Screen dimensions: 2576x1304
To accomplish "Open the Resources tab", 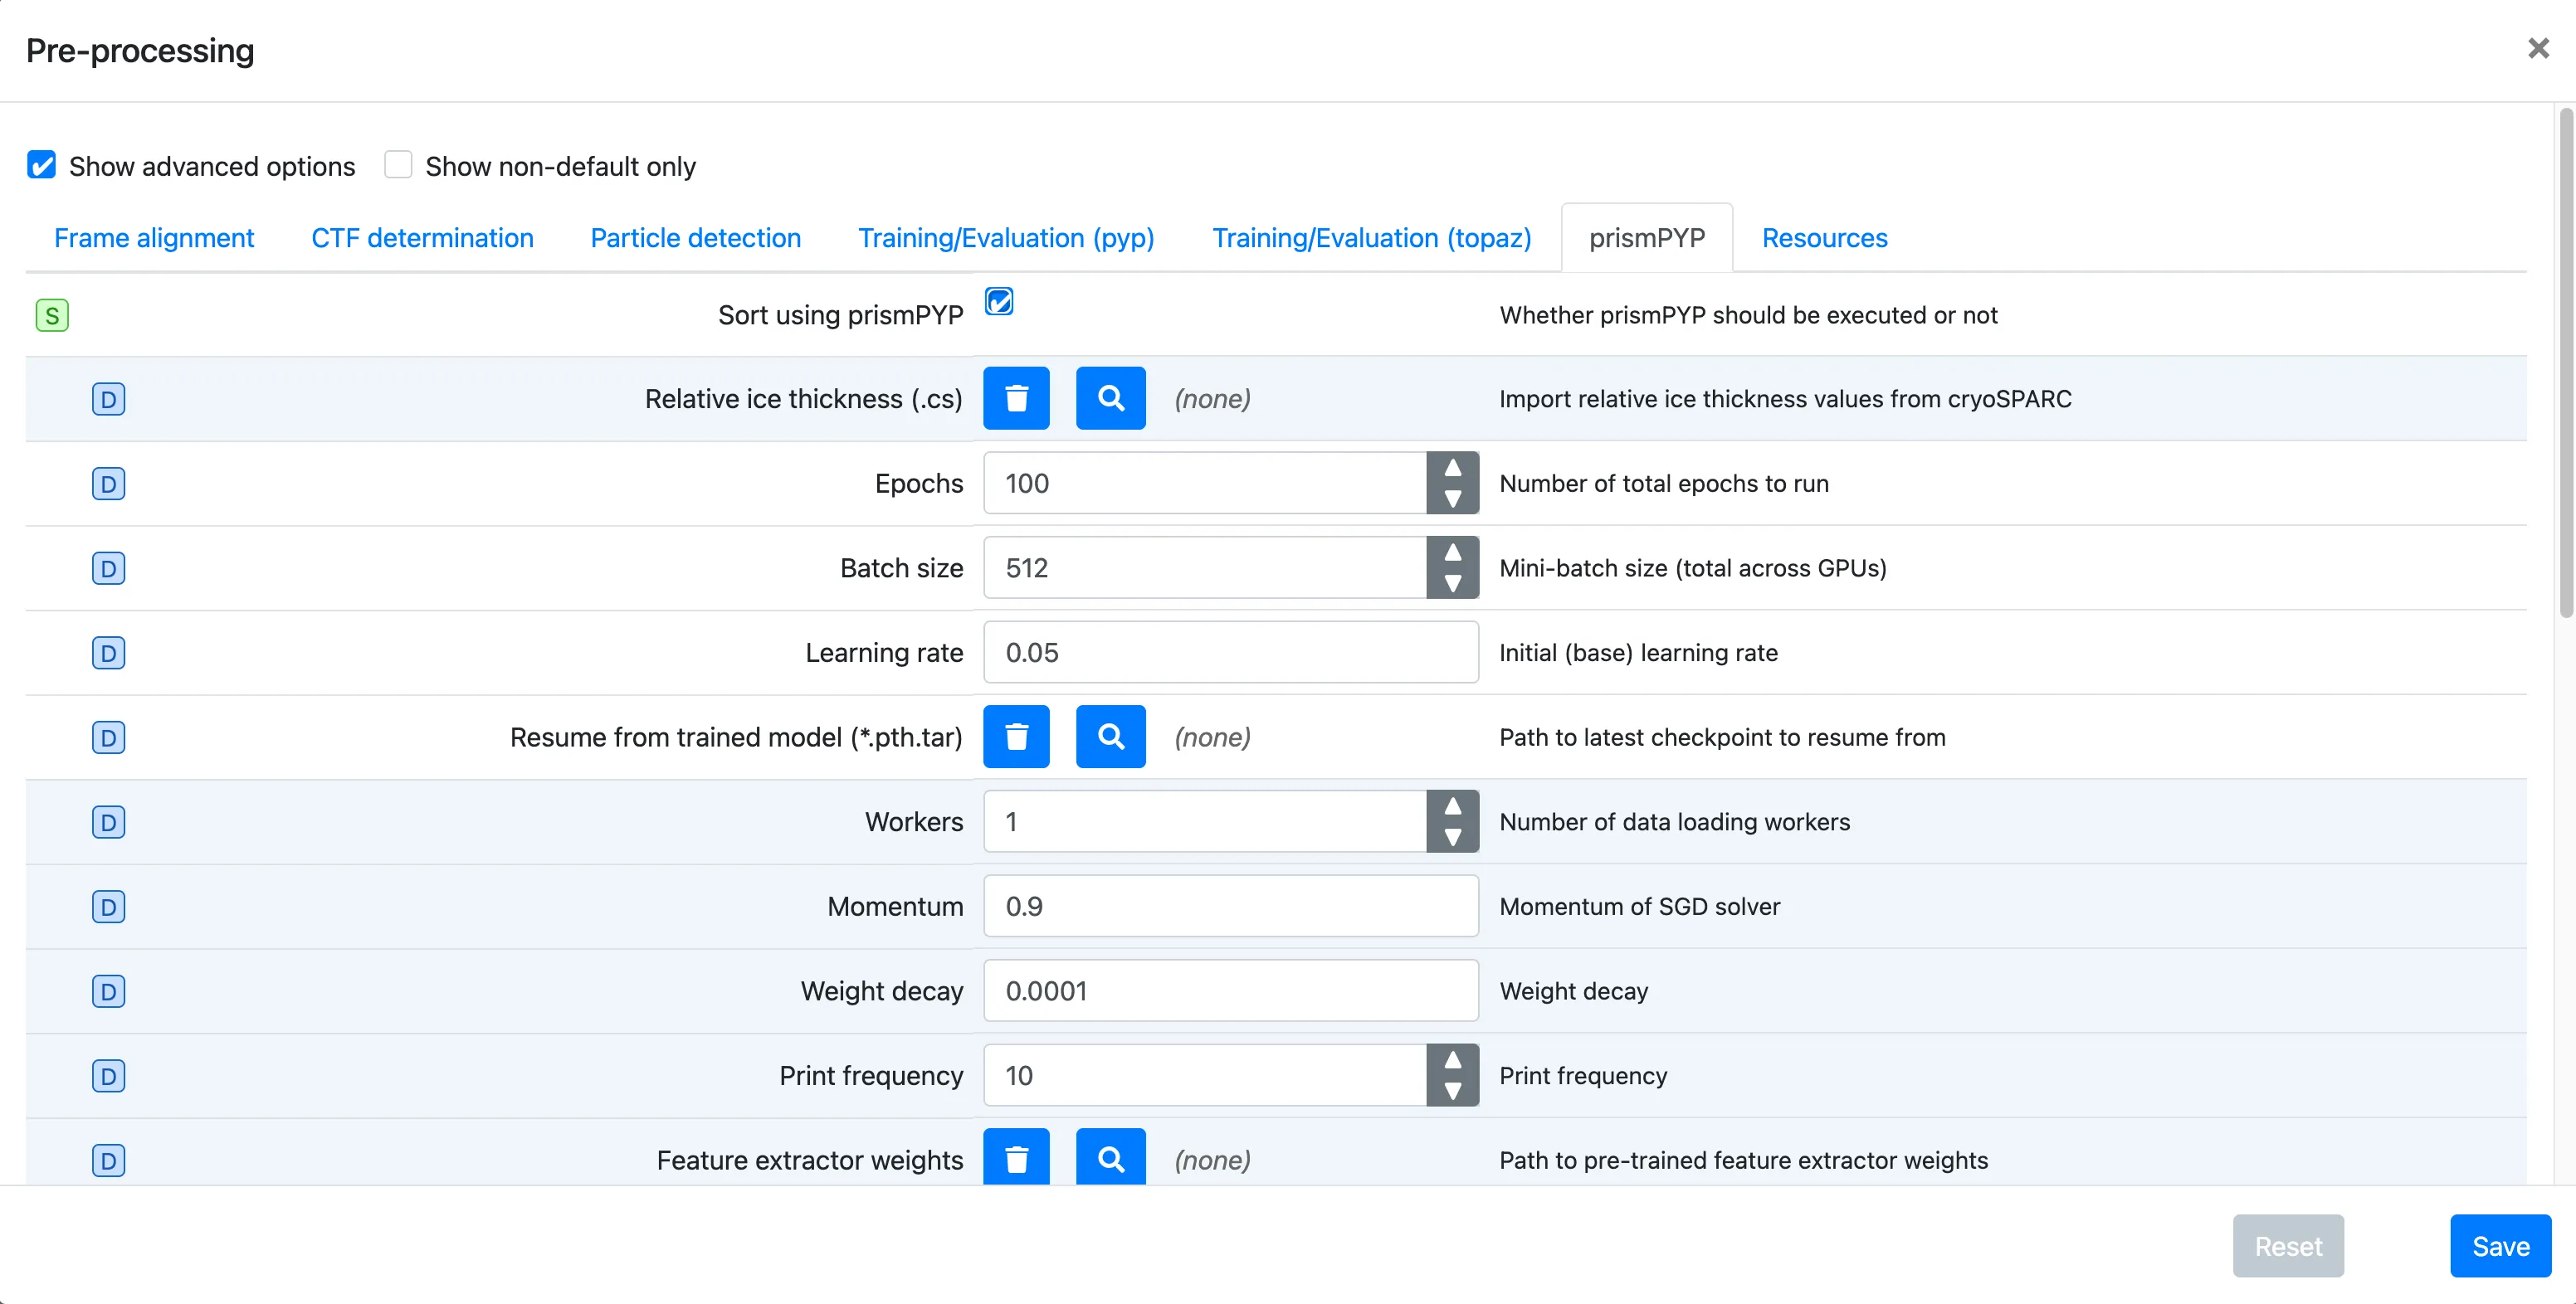I will click(x=1824, y=238).
